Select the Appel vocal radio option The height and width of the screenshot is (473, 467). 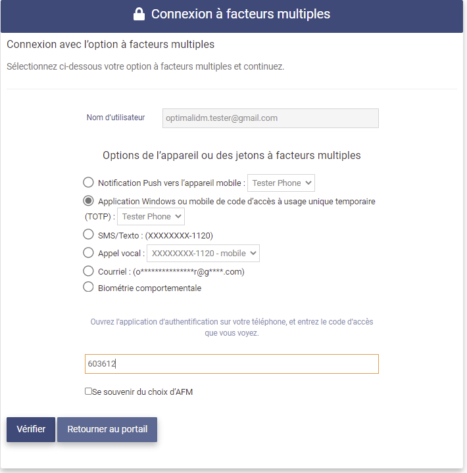[88, 252]
